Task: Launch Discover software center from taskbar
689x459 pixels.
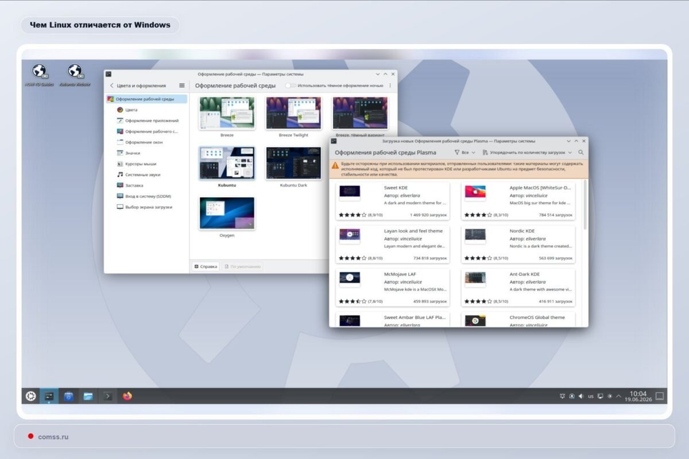Action: click(68, 396)
